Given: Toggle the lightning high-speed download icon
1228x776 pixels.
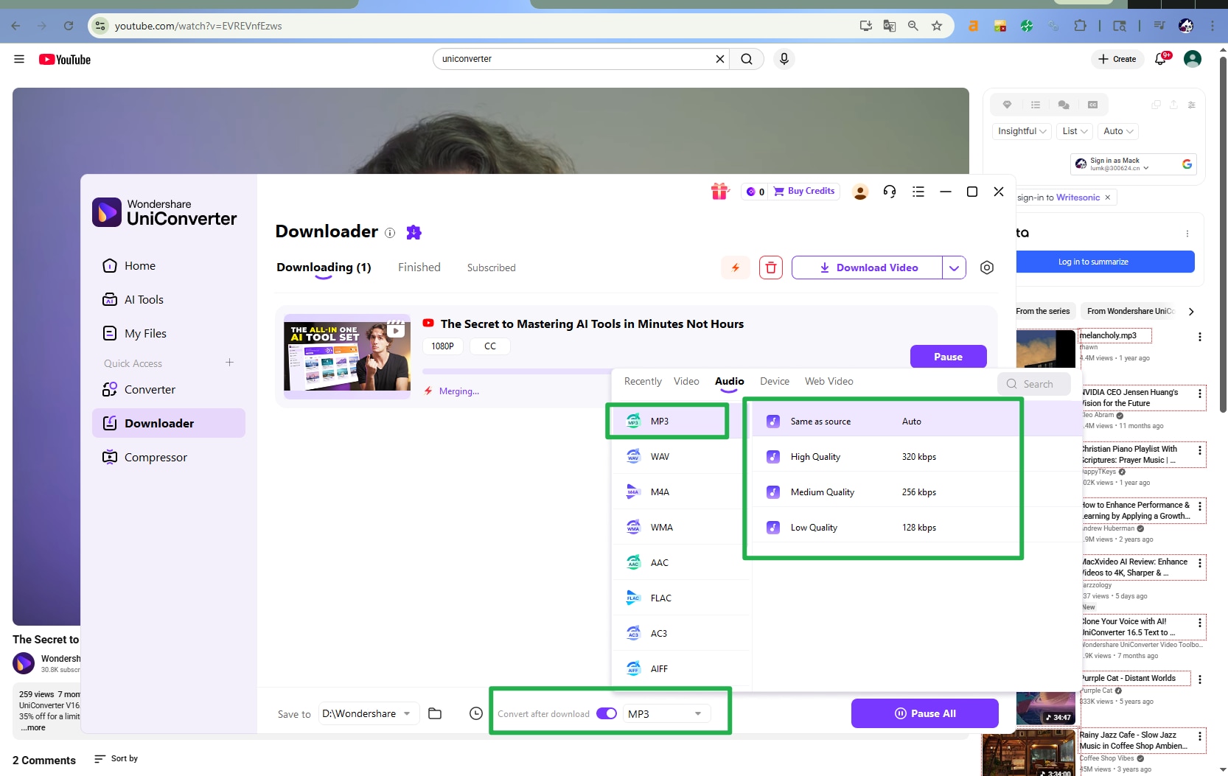Looking at the screenshot, I should (735, 268).
